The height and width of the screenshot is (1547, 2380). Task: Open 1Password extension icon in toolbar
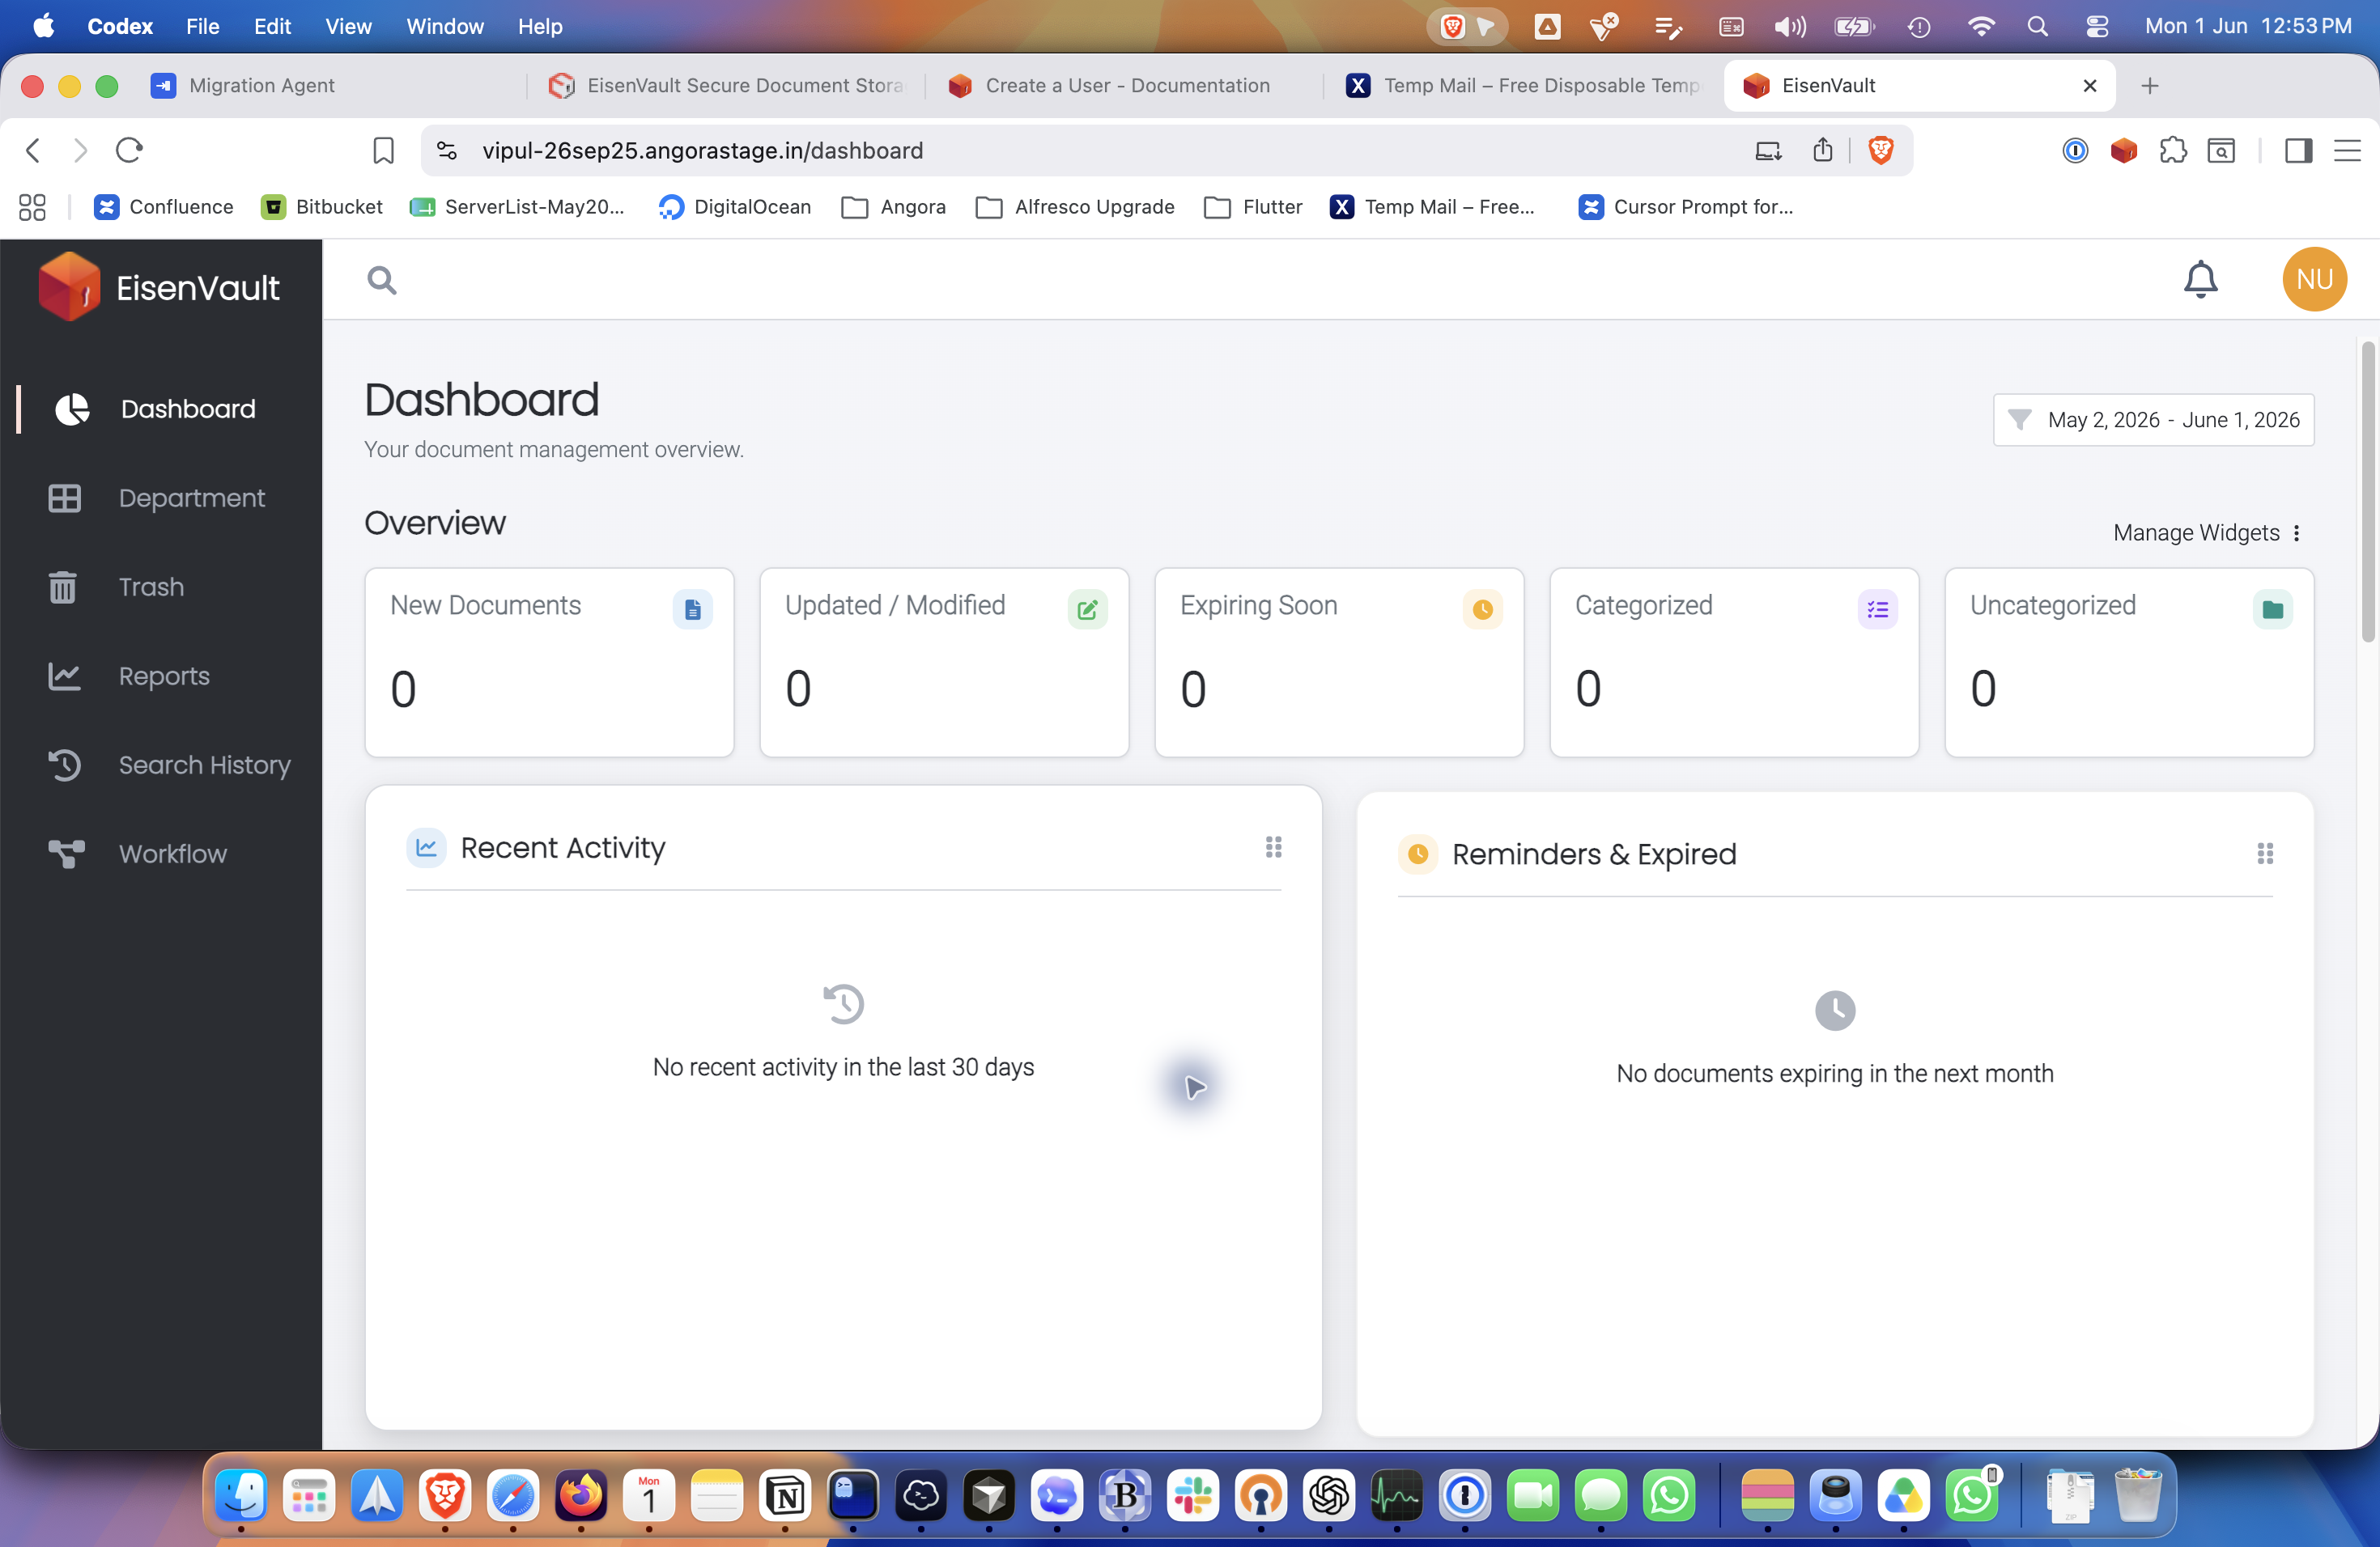coord(2075,151)
